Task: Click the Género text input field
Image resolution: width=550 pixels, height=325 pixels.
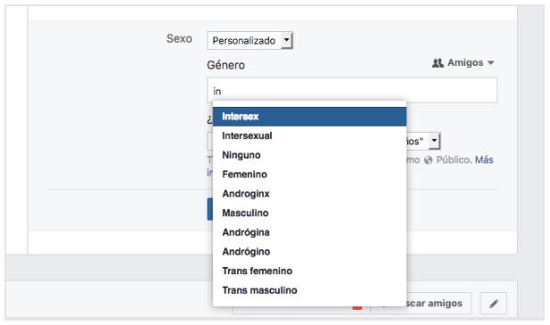Action: 352,90
